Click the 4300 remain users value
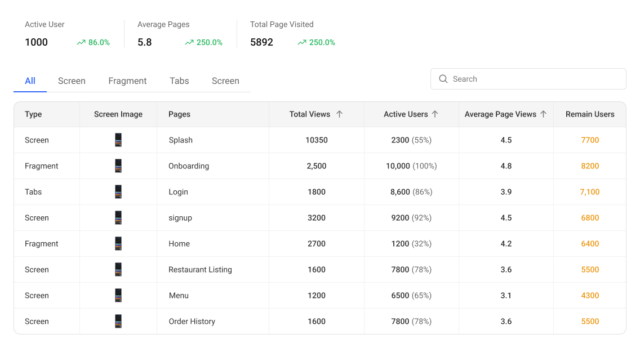The height and width of the screenshot is (348, 640). coord(590,296)
